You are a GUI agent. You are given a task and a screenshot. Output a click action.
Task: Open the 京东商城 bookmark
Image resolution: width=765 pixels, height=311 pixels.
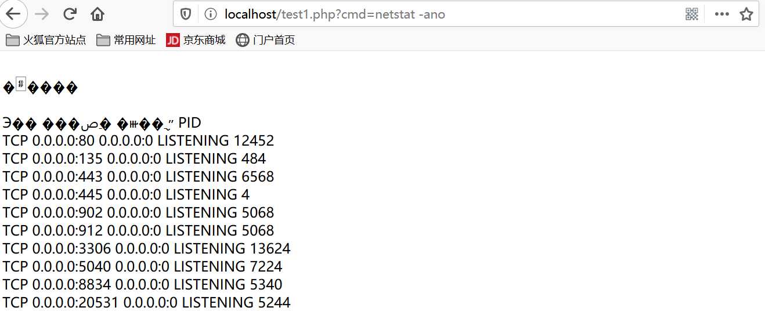click(x=196, y=40)
